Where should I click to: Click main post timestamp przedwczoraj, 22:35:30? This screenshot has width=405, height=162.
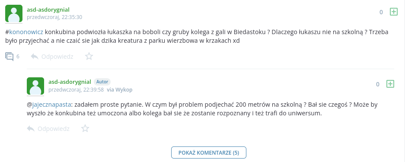coord(54,17)
